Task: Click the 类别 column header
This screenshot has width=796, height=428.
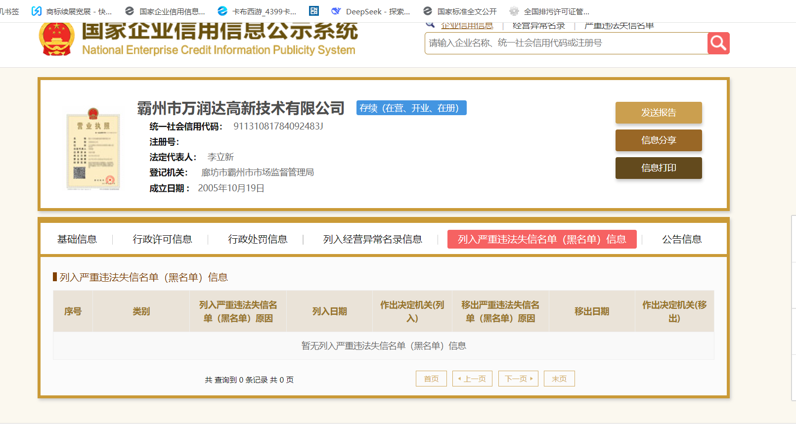Action: coord(141,311)
